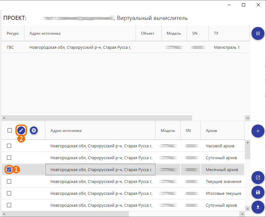
Task: Click lower table scroll up arrow
Action: (247, 143)
